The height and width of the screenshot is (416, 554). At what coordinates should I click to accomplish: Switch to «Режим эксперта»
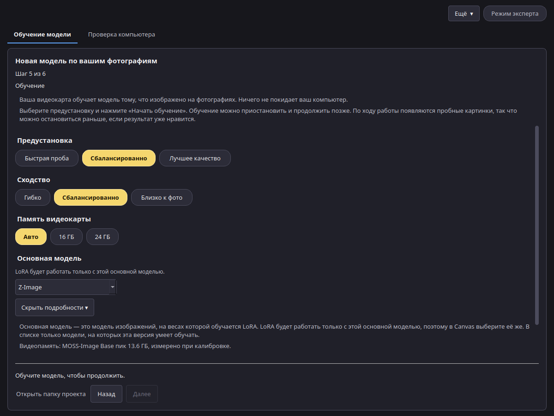[515, 13]
